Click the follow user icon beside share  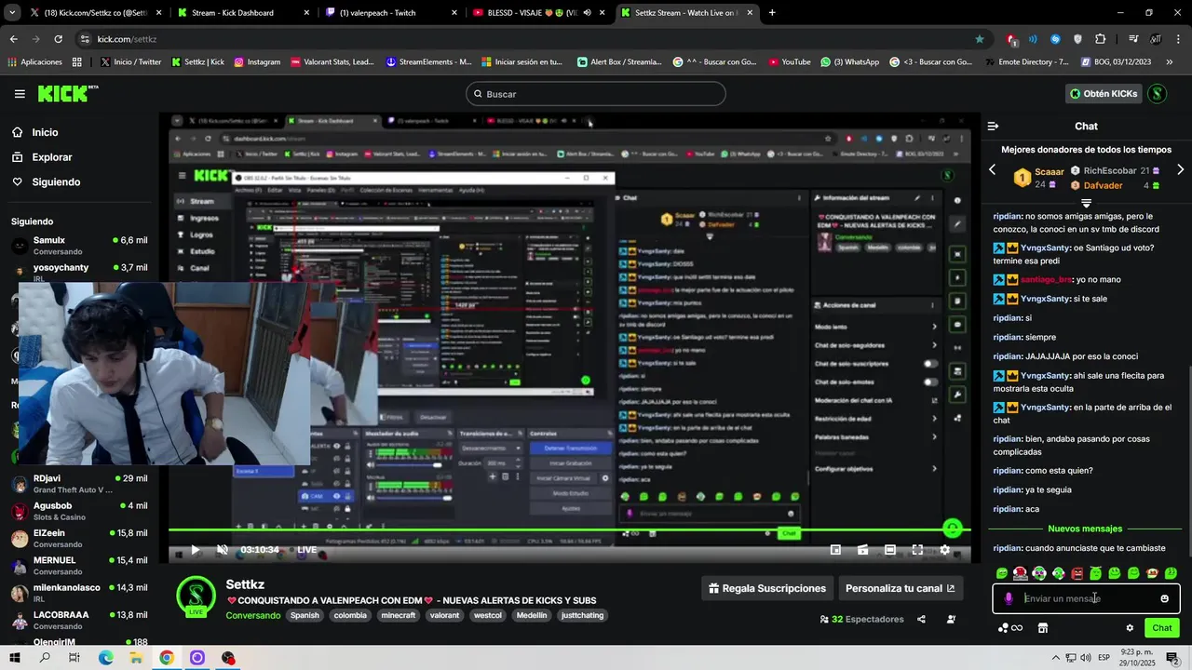tap(951, 619)
